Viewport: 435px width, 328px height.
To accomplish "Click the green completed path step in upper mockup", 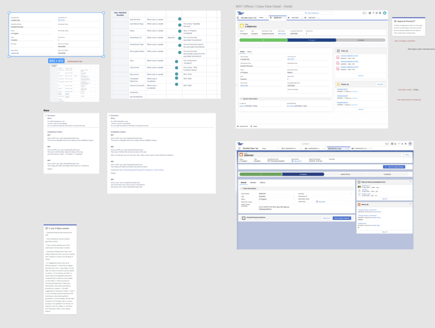I will (263, 40).
